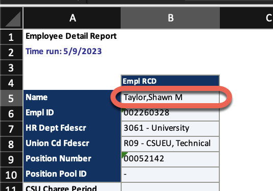This screenshot has width=273, height=191.
Task: Click the 'CSU Charge Period' cell
Action: click(72, 187)
